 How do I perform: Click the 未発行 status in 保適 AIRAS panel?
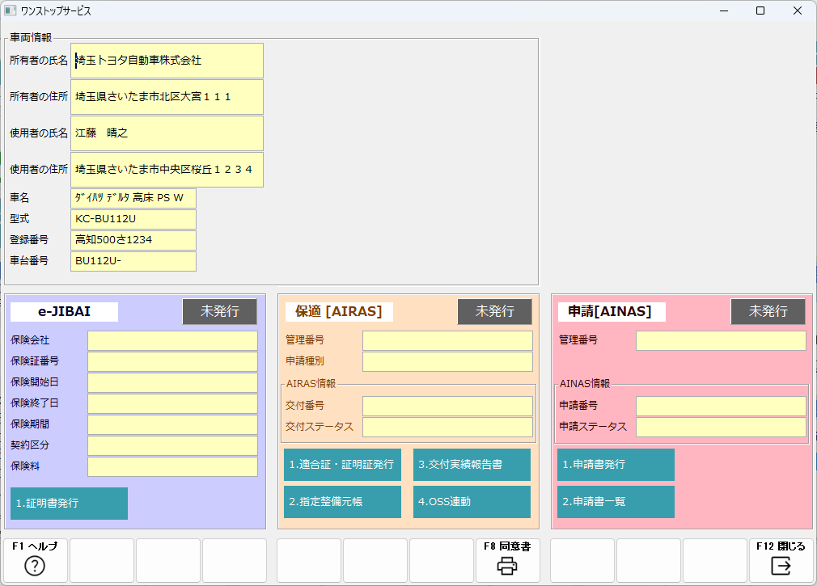pos(494,312)
